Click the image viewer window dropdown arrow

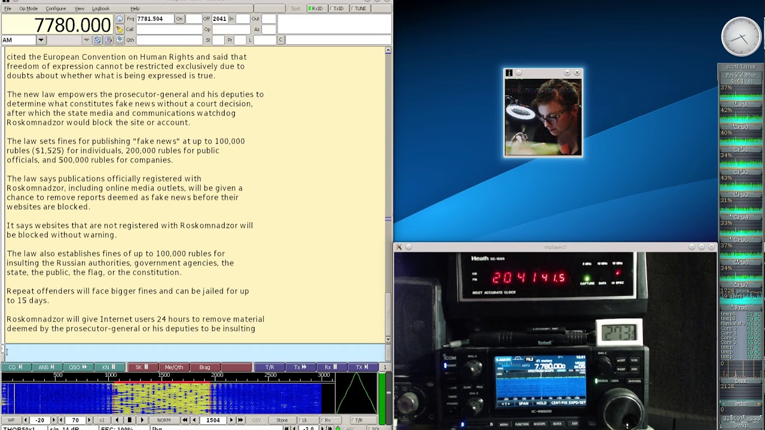click(567, 73)
